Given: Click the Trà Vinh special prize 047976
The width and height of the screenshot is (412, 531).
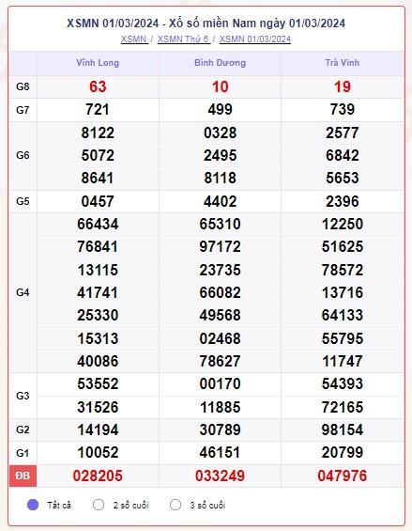Looking at the screenshot, I should coord(343,476).
